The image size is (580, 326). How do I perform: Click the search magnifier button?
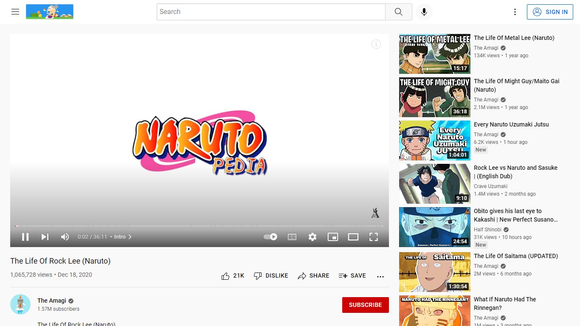pyautogui.click(x=398, y=12)
